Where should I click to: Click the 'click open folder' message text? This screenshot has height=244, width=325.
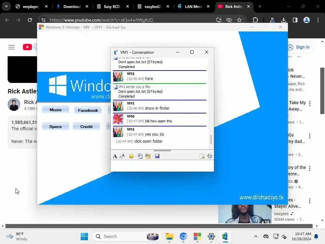[x=149, y=141]
